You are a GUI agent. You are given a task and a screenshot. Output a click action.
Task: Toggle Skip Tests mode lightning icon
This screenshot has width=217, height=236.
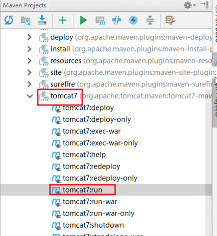pos(133,20)
